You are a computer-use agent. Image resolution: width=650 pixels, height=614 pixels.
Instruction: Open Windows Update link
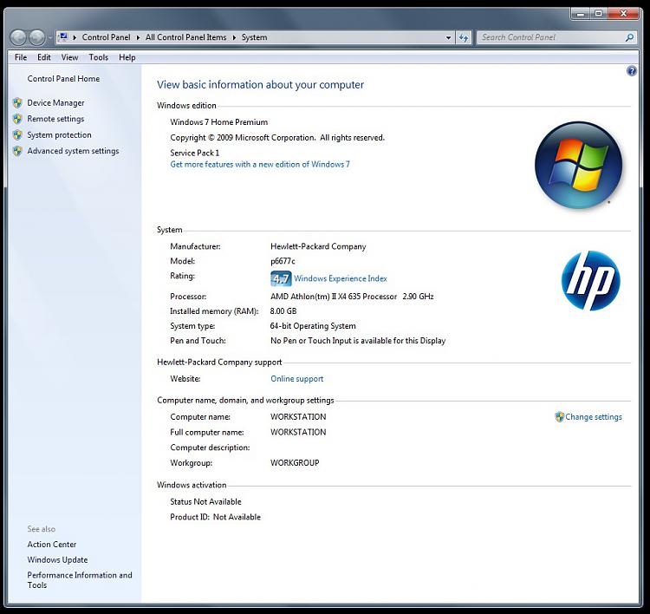pos(57,559)
